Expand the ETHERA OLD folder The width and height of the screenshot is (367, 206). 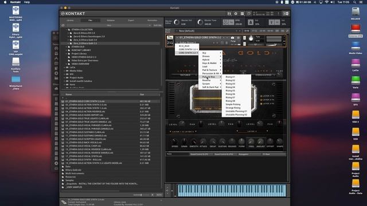[67, 47]
